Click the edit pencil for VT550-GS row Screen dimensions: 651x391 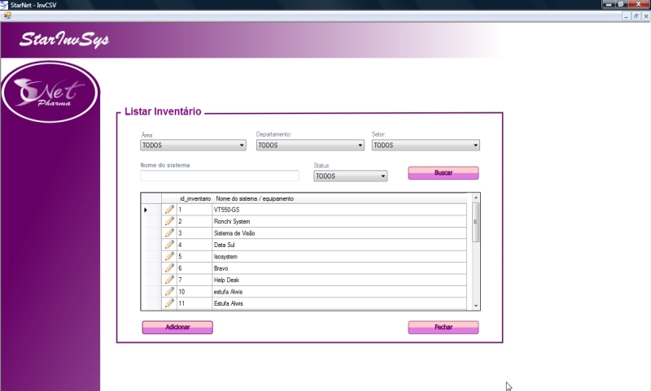click(x=169, y=210)
